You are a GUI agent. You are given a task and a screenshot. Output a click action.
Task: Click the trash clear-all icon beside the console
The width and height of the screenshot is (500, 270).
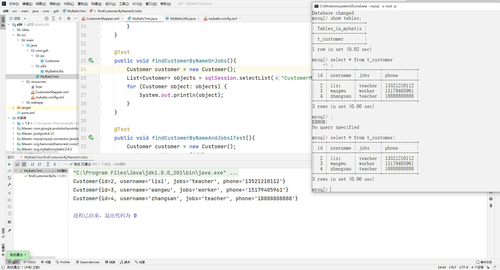(x=491, y=206)
